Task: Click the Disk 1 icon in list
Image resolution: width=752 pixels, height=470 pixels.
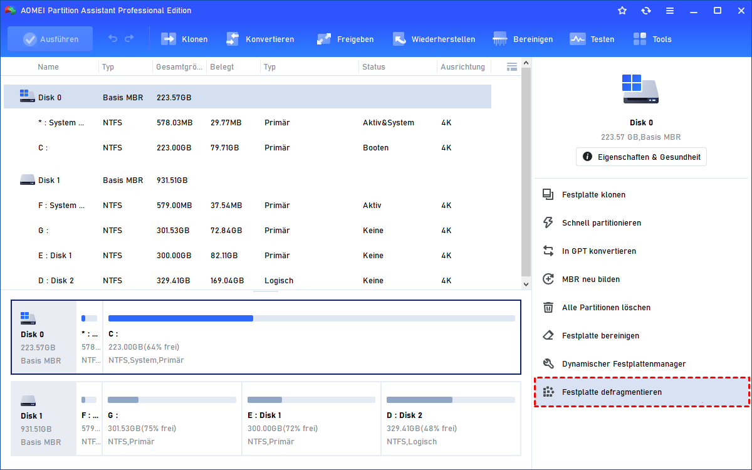Action: [x=27, y=180]
